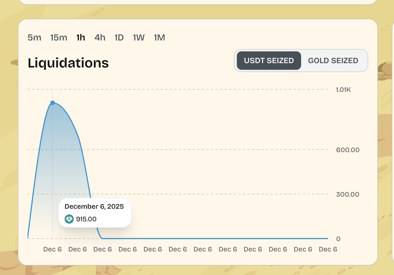The height and width of the screenshot is (275, 394).
Task: Select the 1h timeframe
Action: point(81,38)
